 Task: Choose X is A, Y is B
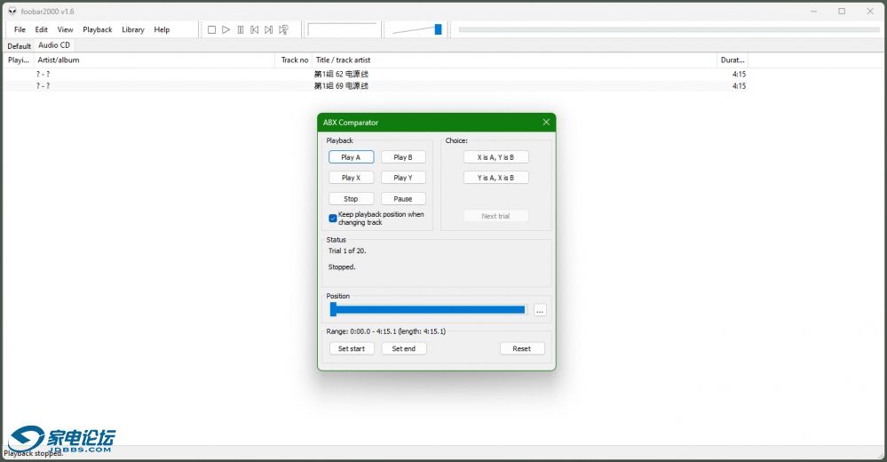(495, 157)
